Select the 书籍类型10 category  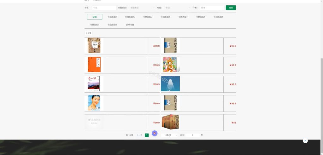pyautogui.click(x=130, y=17)
